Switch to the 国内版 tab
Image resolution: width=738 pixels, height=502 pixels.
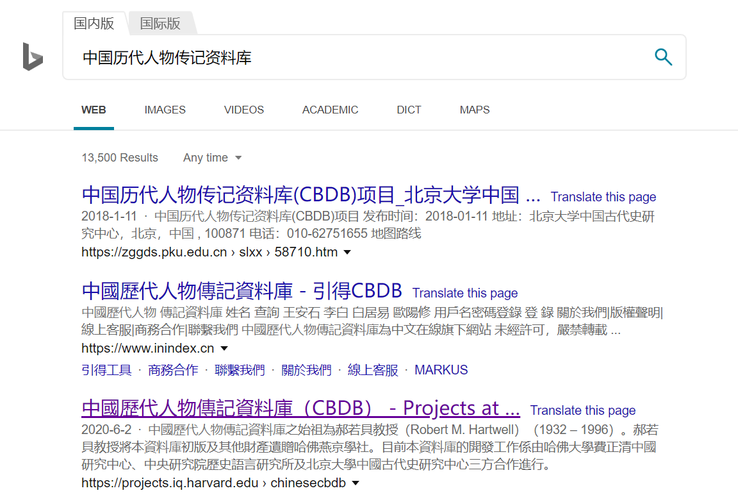click(94, 23)
